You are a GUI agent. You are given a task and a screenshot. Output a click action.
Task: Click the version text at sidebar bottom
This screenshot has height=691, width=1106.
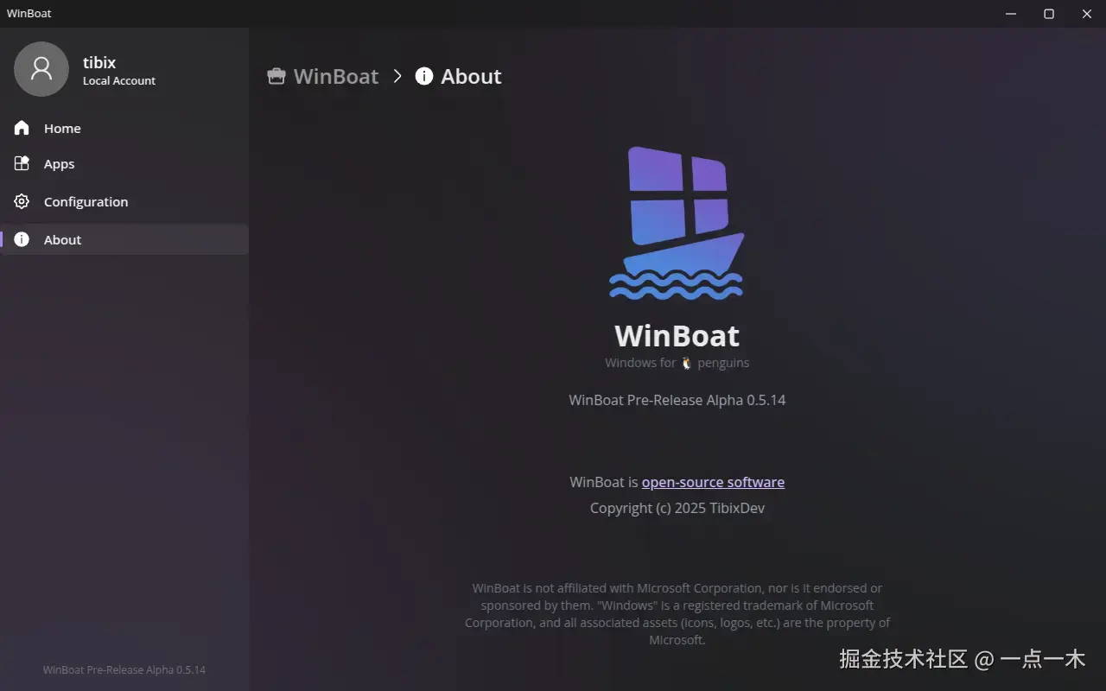tap(124, 669)
